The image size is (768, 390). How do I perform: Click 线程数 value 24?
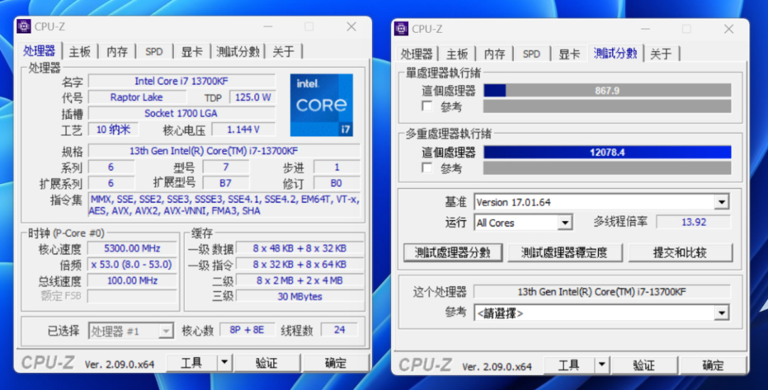[339, 330]
